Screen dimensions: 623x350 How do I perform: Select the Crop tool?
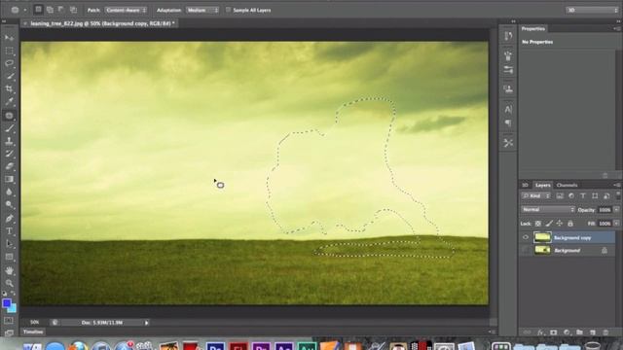[x=9, y=88]
